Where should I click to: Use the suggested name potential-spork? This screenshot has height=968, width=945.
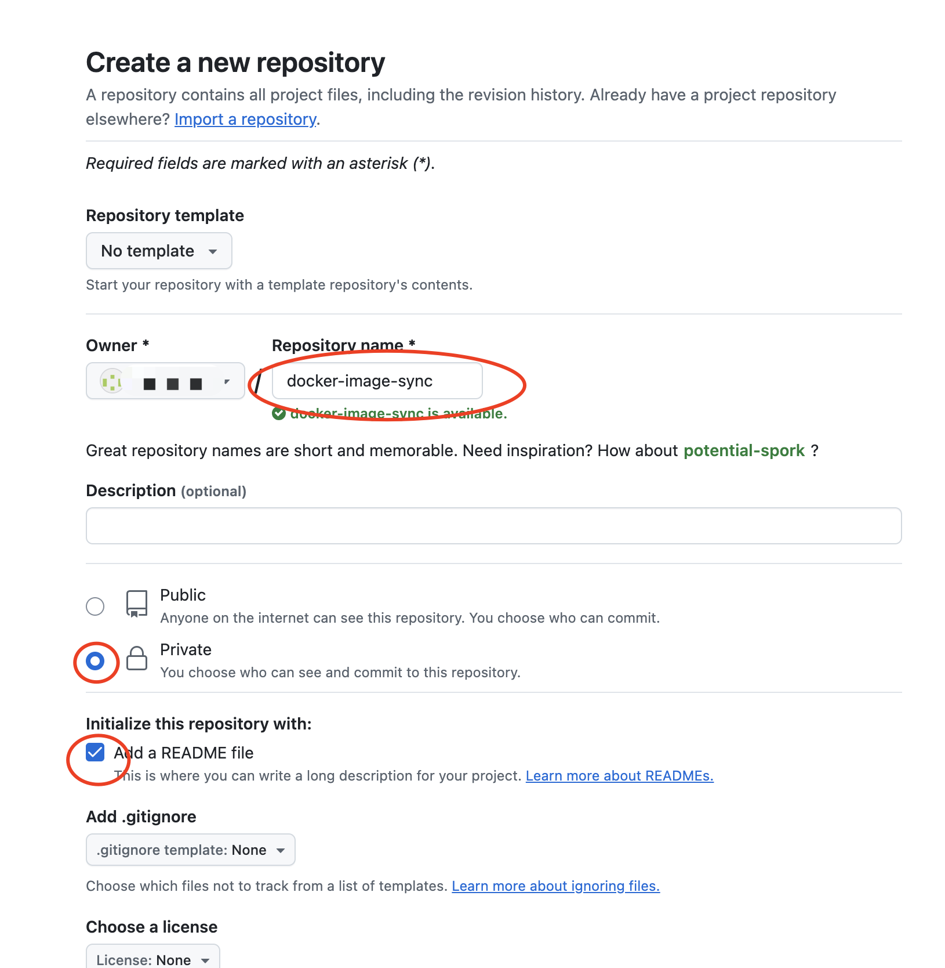click(744, 451)
